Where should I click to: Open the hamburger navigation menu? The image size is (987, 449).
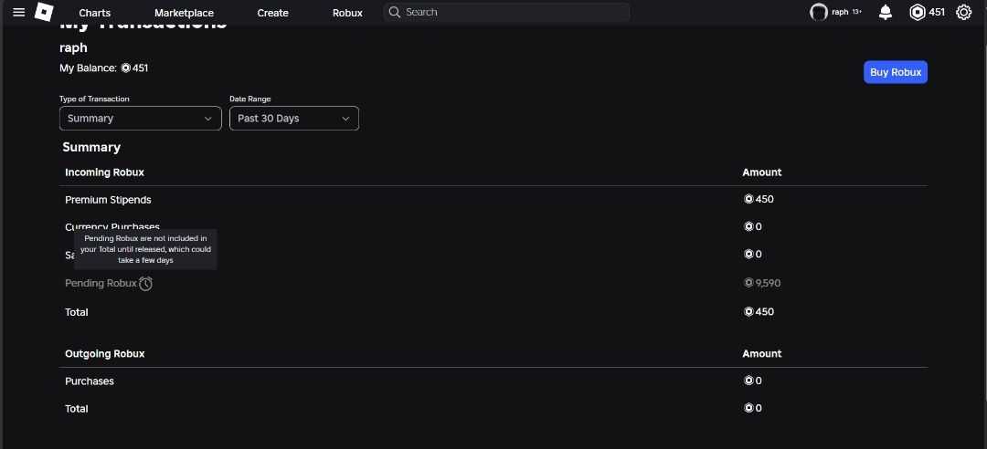19,12
